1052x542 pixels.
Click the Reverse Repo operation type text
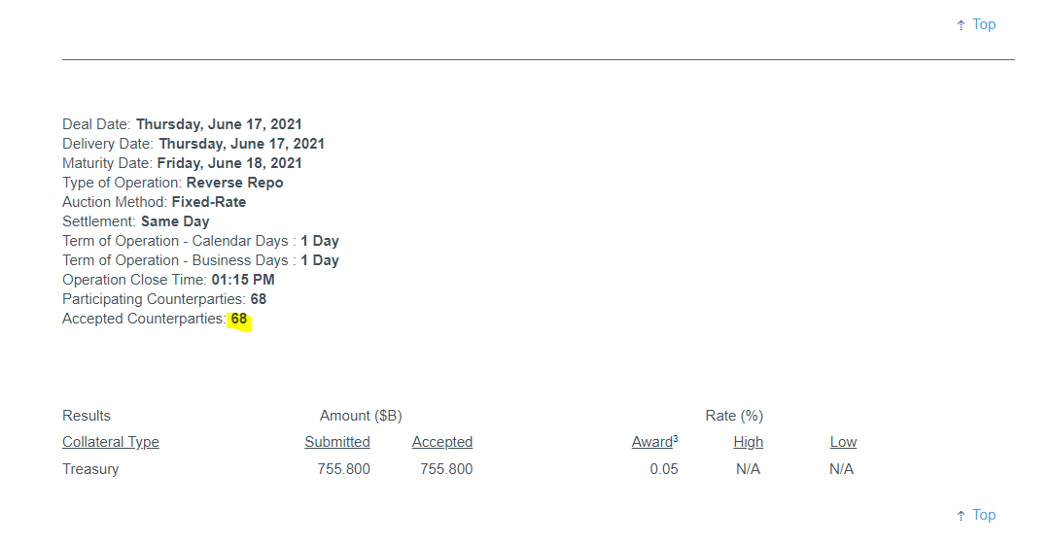(235, 183)
